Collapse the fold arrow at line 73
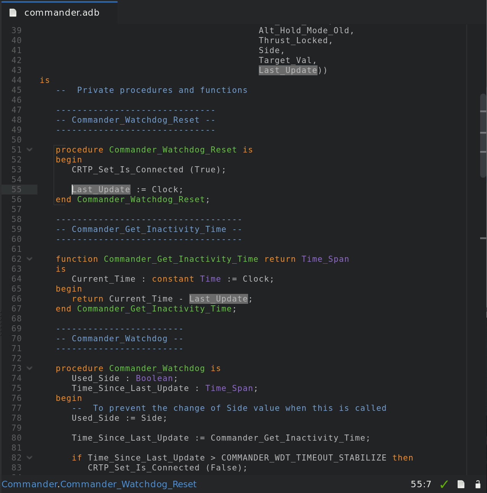 29,368
